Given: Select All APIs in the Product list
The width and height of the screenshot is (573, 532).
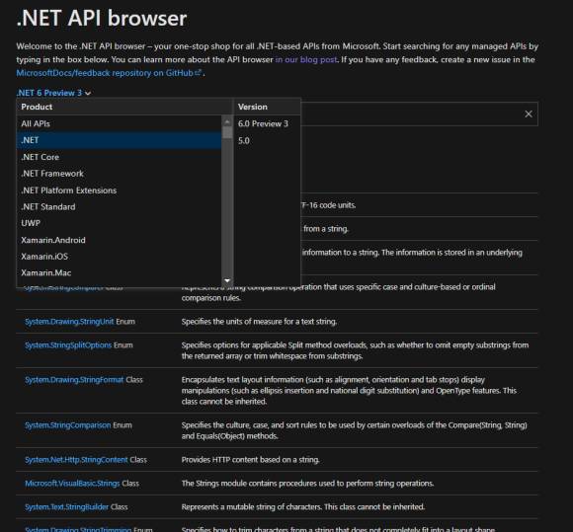Looking at the screenshot, I should point(119,123).
